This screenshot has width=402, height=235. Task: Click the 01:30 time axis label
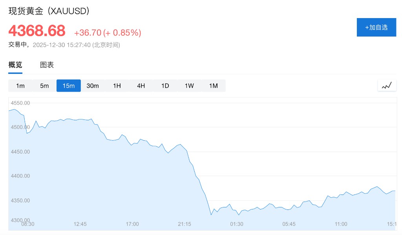pyautogui.click(x=237, y=224)
